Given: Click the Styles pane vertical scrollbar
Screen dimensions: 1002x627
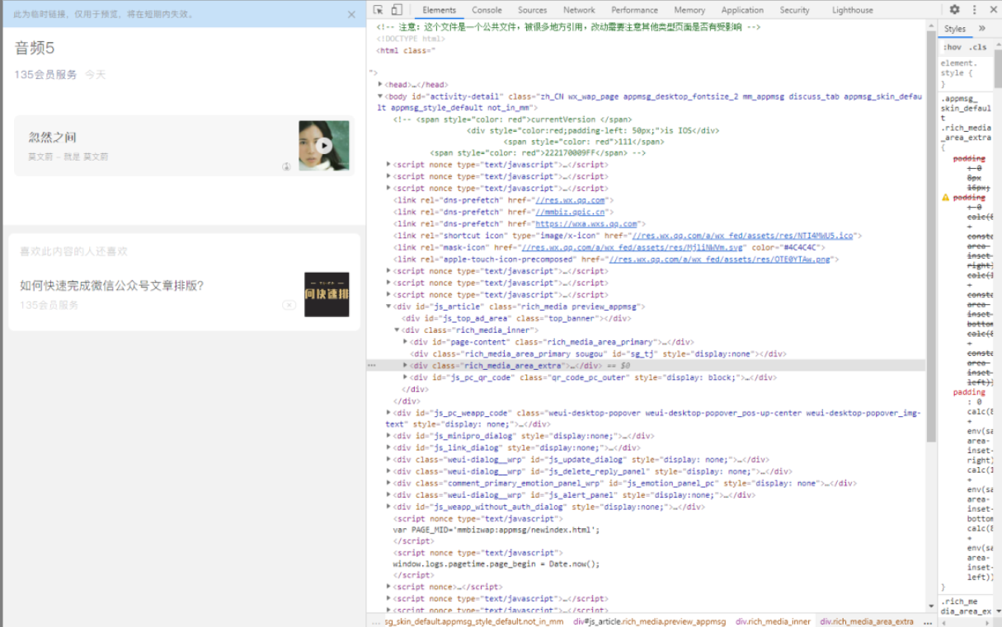Looking at the screenshot, I should (x=997, y=70).
